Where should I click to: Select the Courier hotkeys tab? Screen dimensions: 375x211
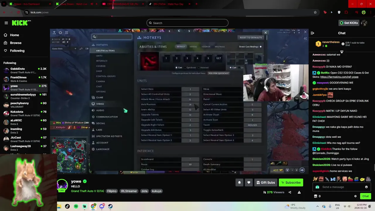tap(206, 47)
